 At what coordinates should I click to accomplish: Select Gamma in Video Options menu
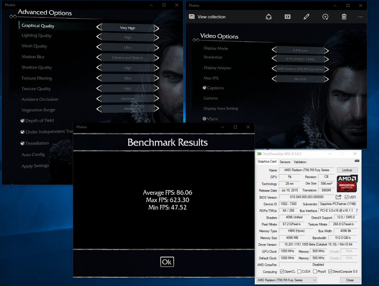pyautogui.click(x=211, y=98)
